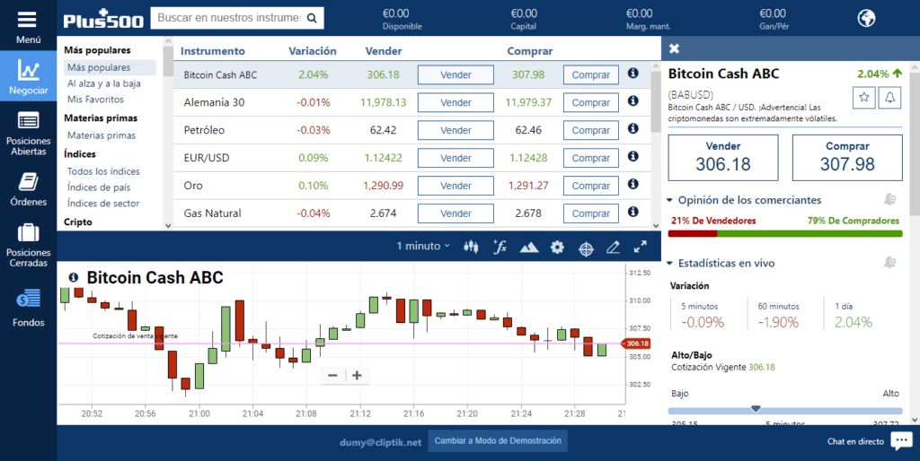The image size is (920, 461).
Task: Open info icon for Alemania 30
Action: tap(632, 100)
